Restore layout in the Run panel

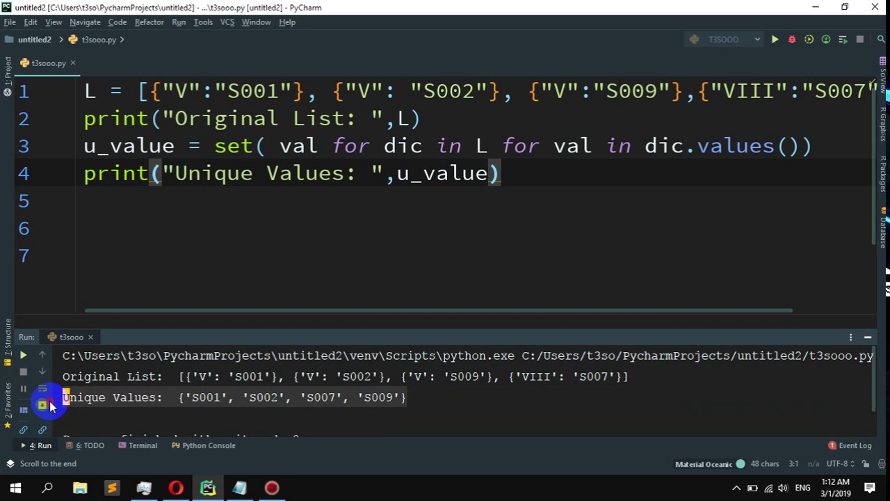pos(23,411)
